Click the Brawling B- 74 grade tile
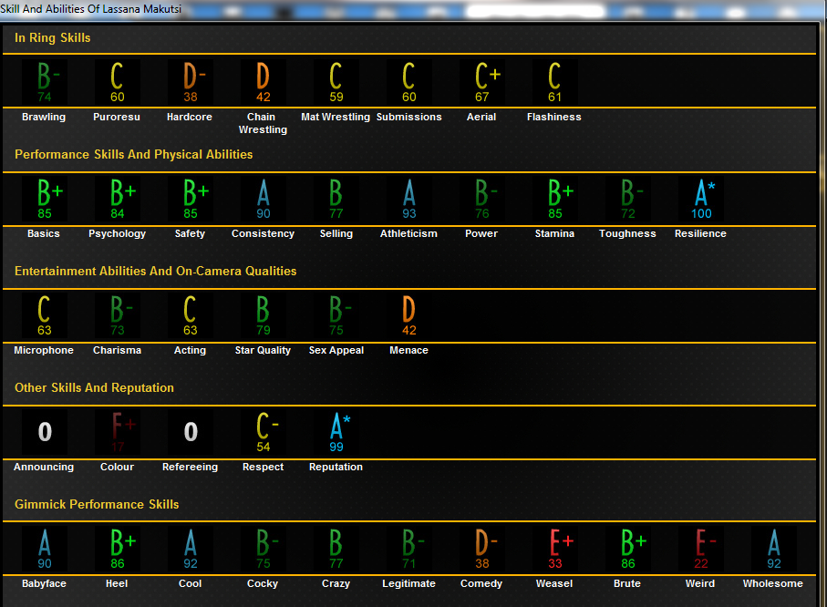This screenshot has height=607, width=827. tap(45, 82)
